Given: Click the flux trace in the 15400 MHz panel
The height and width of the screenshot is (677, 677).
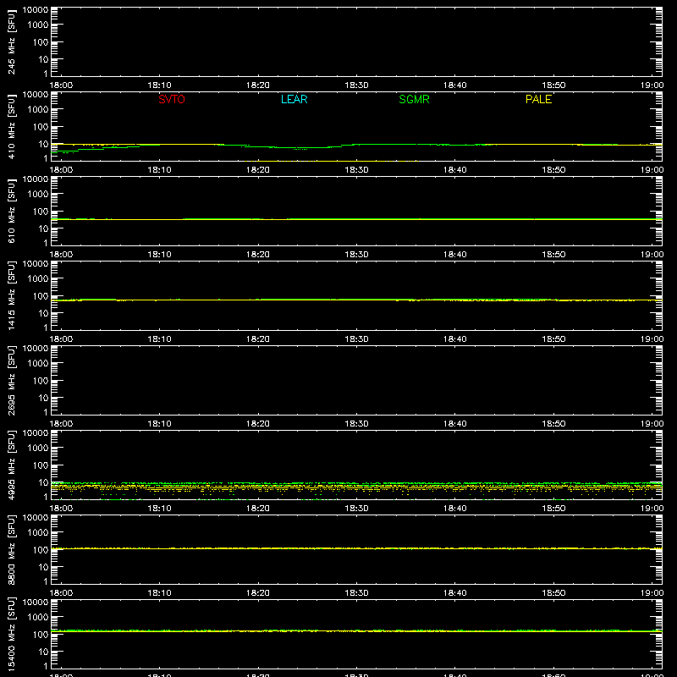Looking at the screenshot, I should [356, 630].
